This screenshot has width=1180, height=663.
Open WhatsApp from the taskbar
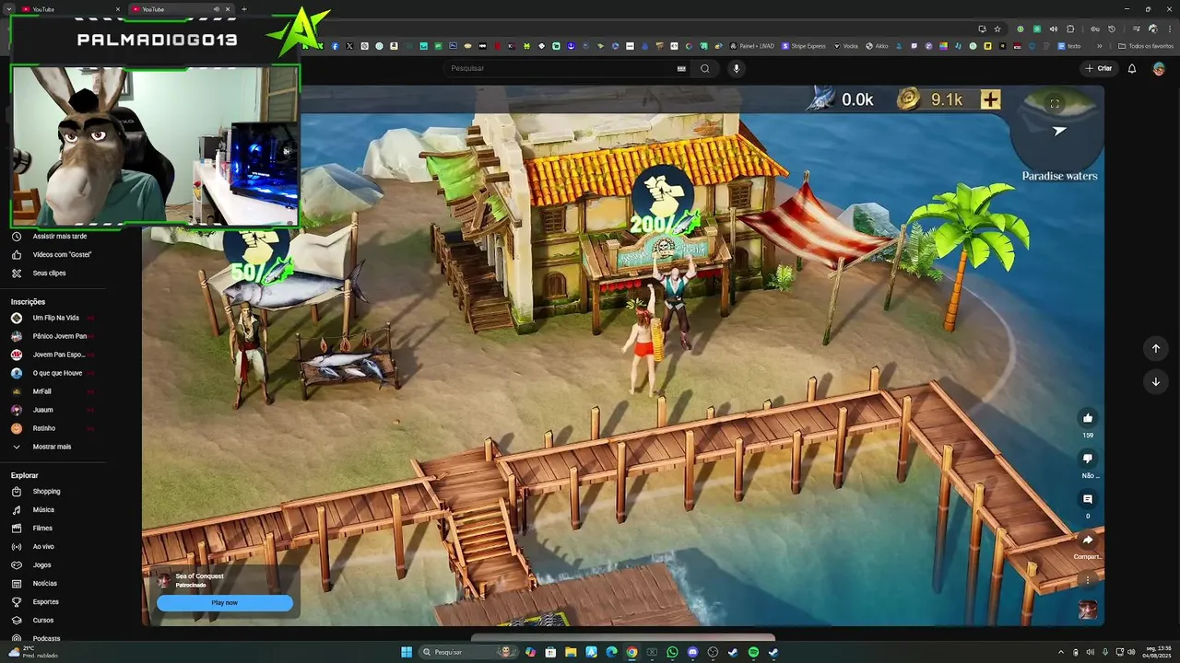tap(672, 652)
